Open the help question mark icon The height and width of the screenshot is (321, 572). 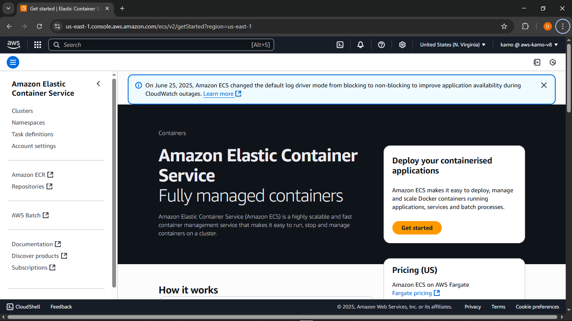pyautogui.click(x=381, y=45)
